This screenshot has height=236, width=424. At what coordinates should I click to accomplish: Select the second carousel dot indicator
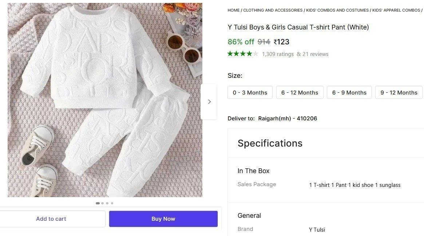pyautogui.click(x=103, y=203)
